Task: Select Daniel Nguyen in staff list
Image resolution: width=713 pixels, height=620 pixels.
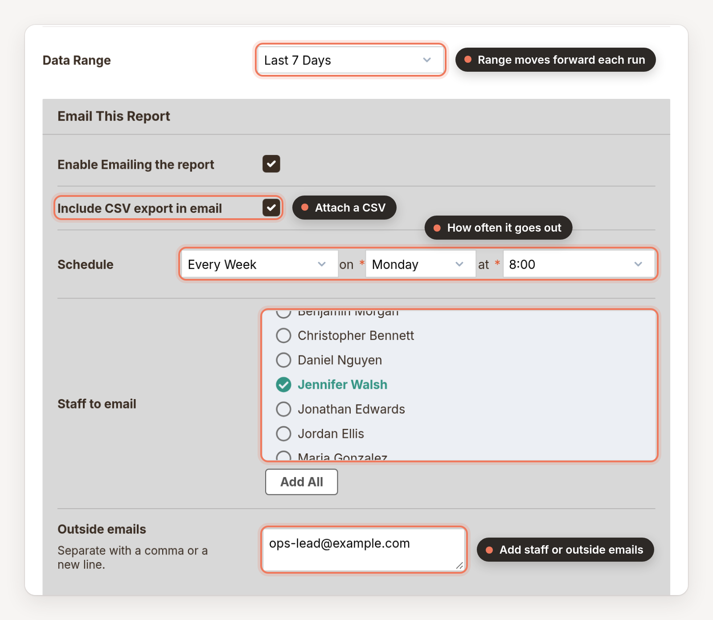Action: [340, 360]
